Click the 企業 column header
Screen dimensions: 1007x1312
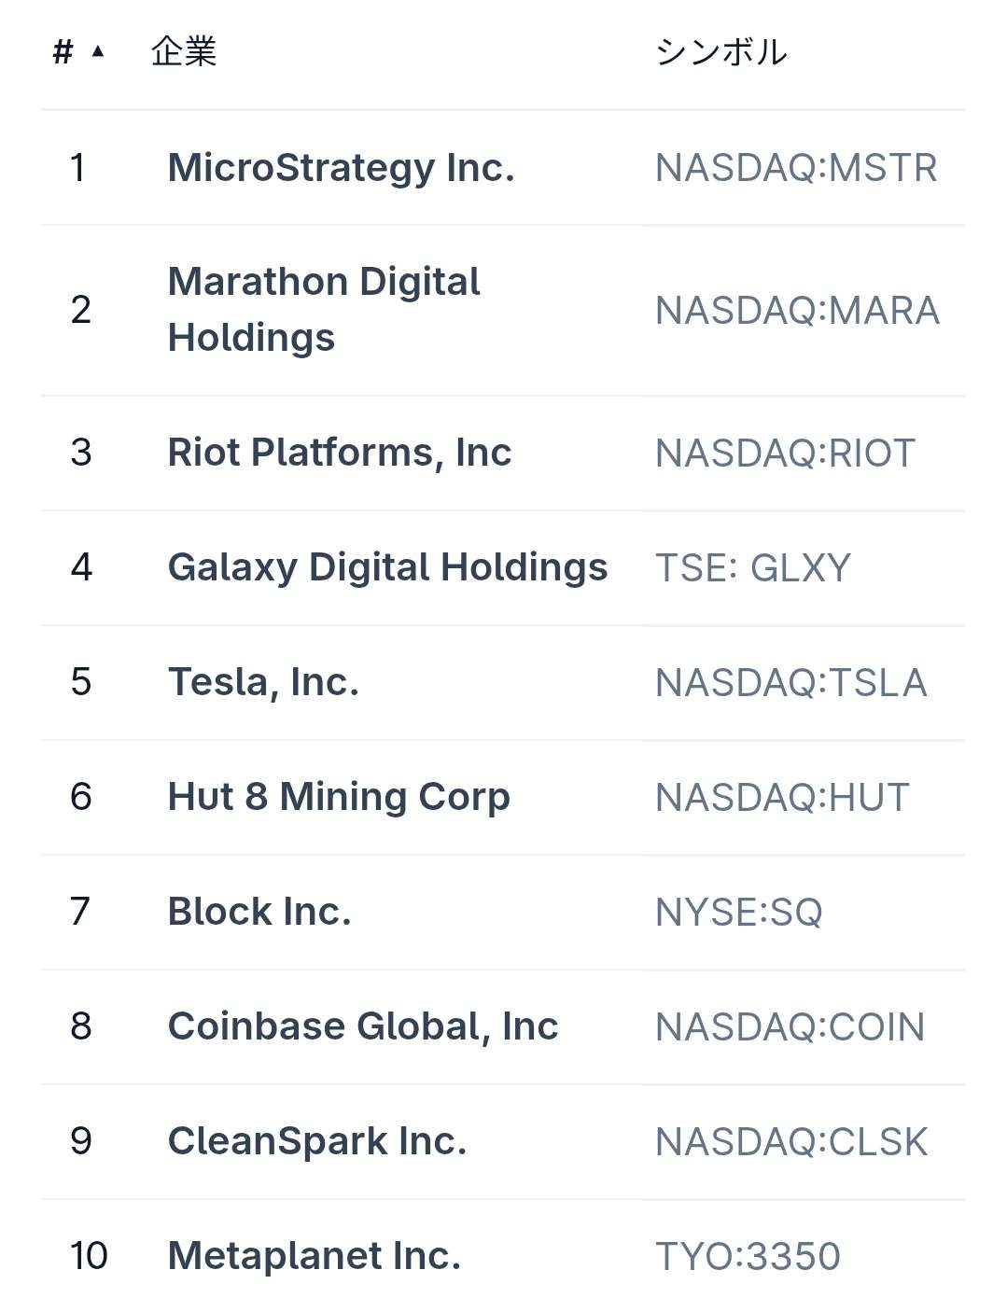click(184, 52)
